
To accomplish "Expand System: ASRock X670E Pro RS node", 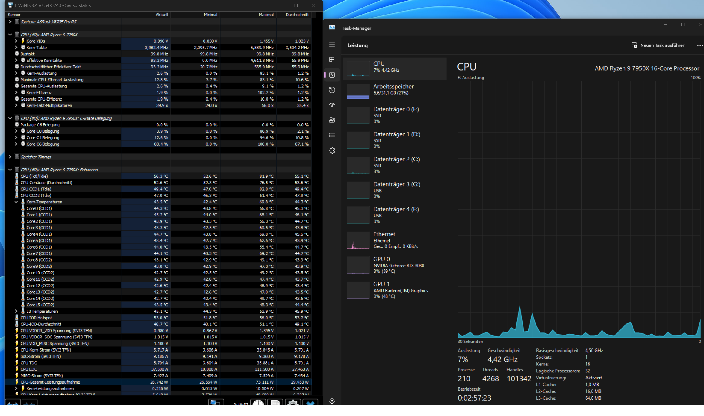I will click(10, 21).
